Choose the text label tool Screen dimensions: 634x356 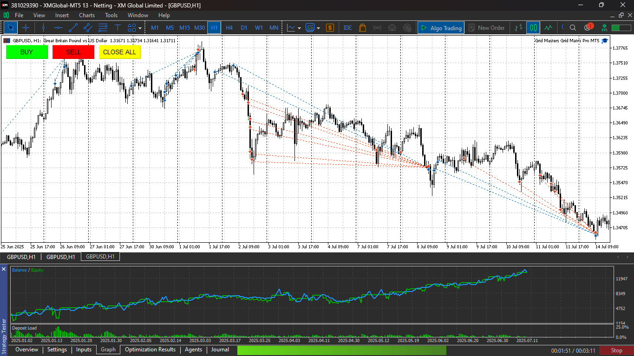pos(118,28)
